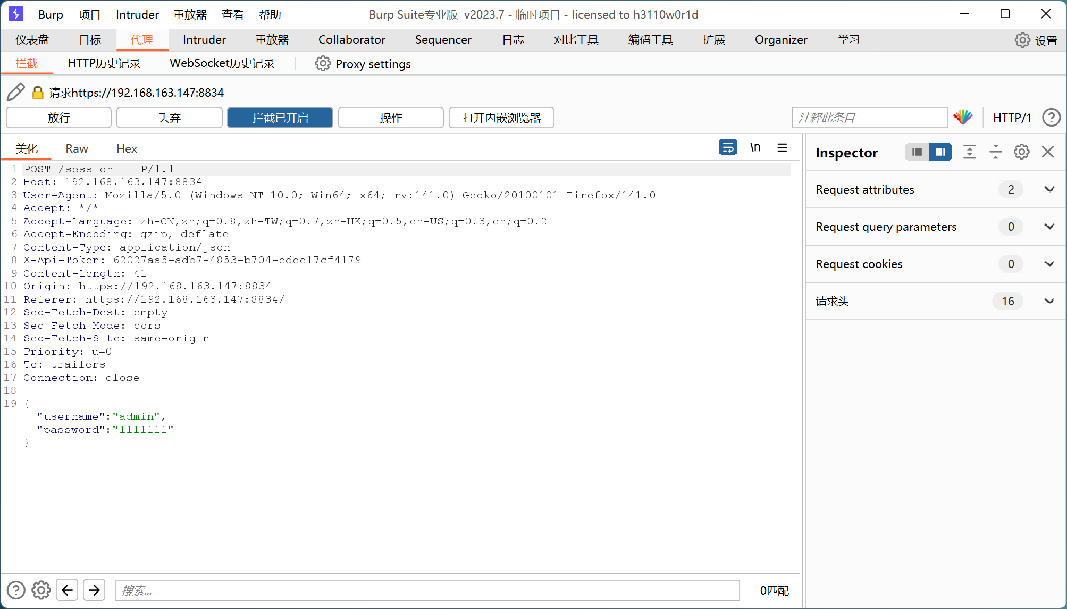Click the X-Api-Token header line

pyautogui.click(x=192, y=260)
